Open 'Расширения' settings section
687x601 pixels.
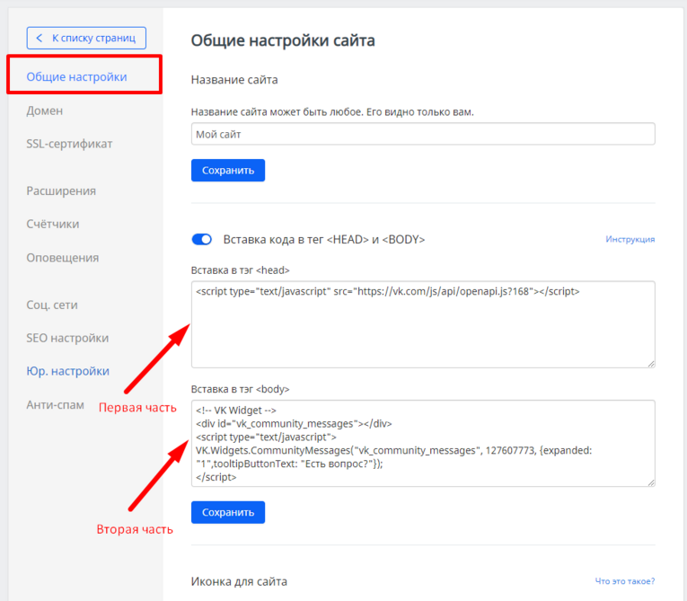tap(61, 191)
